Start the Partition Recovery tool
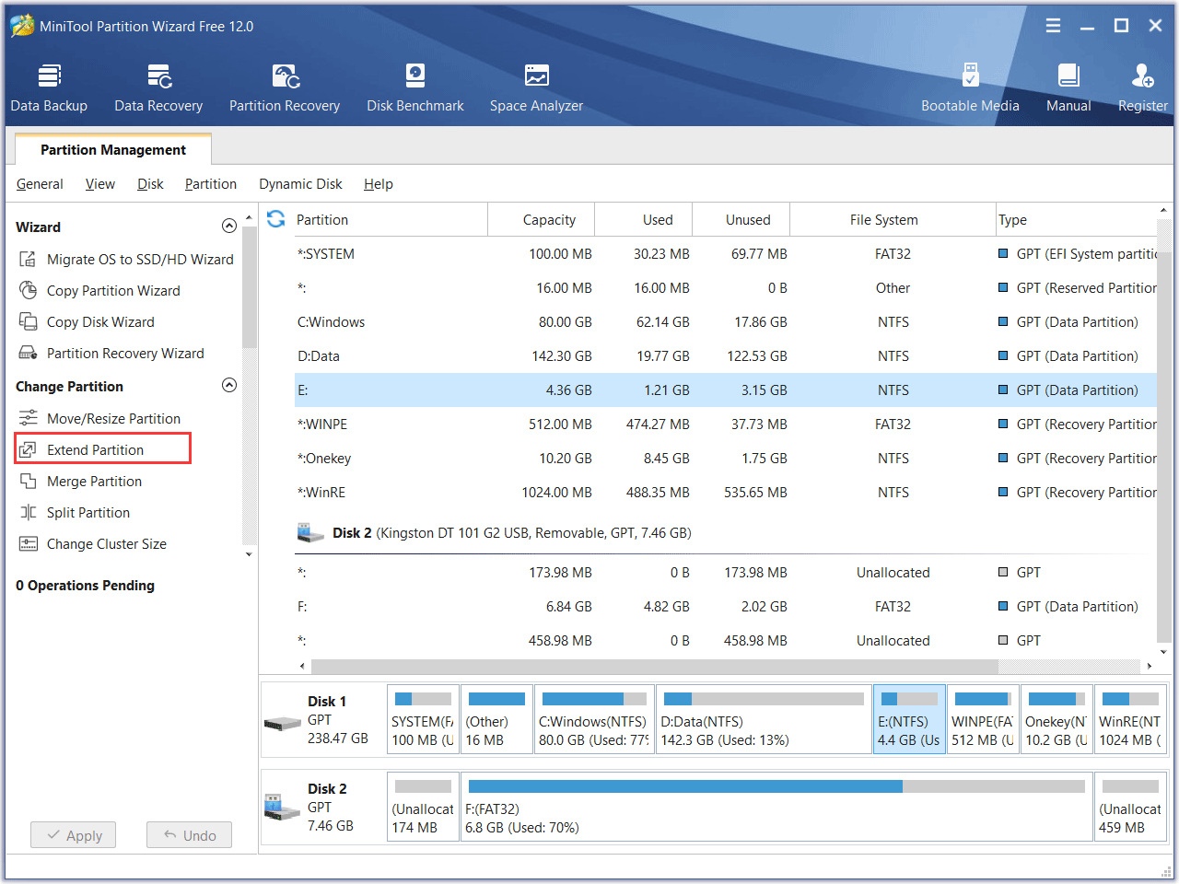This screenshot has height=884, width=1179. 284,87
